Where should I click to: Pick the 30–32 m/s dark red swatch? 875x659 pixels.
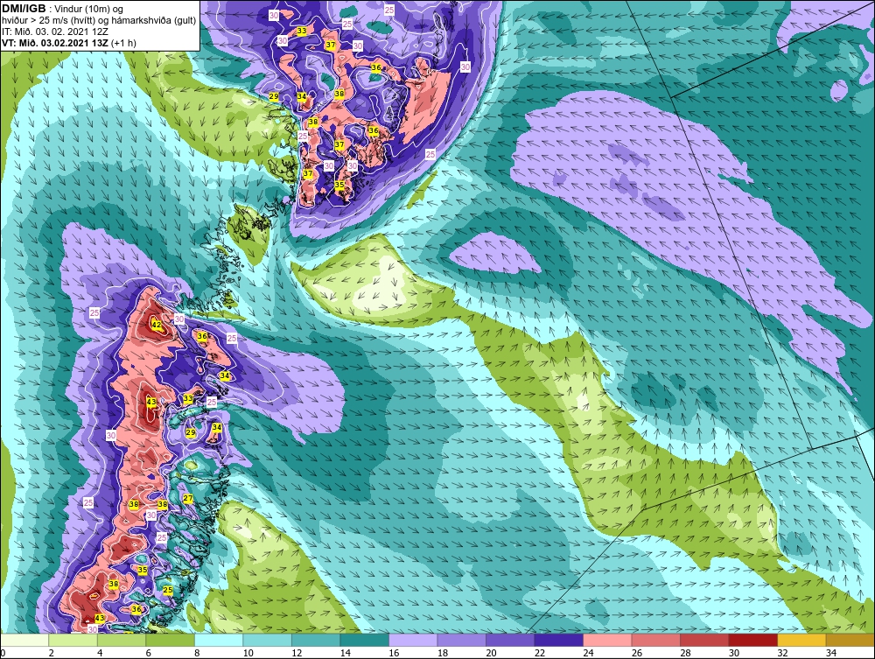tap(752, 640)
